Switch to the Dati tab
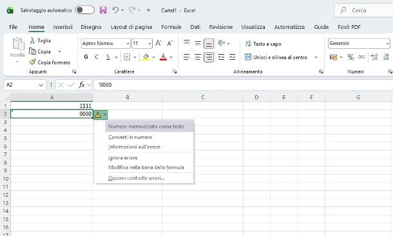This screenshot has height=236, width=393. 195,27
